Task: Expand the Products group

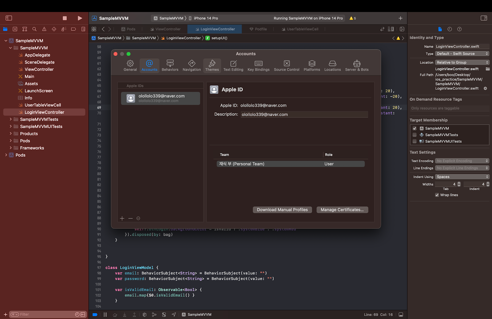Action: point(11,133)
